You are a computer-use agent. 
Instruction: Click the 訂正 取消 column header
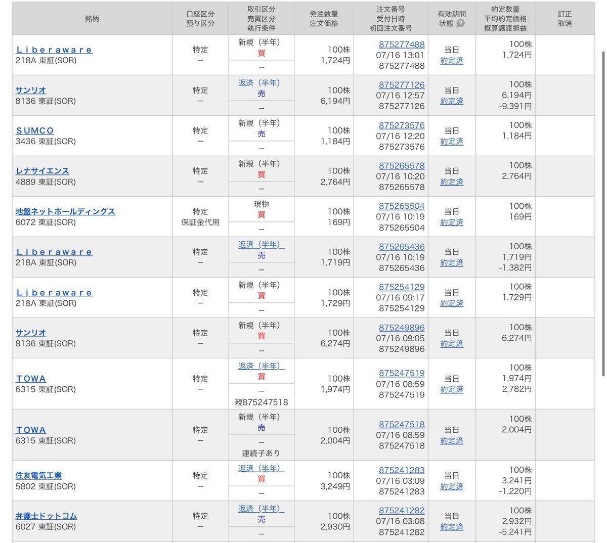point(565,18)
